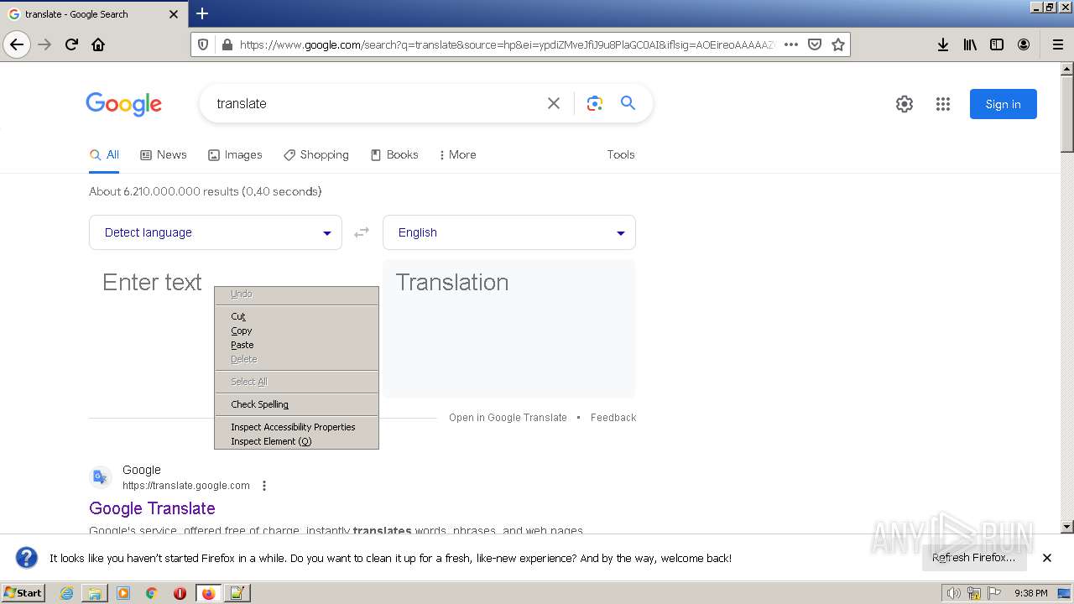The image size is (1074, 604).
Task: Open three-dot options beside translate.google.com result
Action: (x=264, y=486)
